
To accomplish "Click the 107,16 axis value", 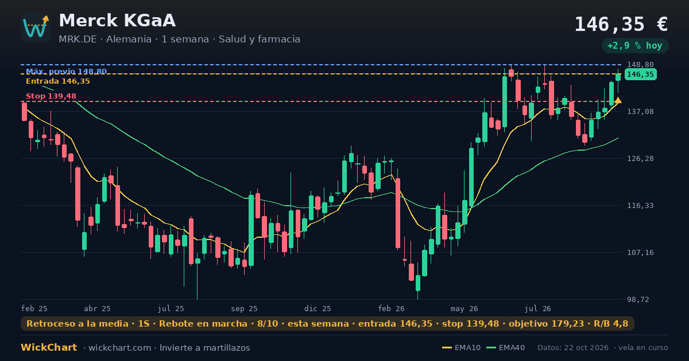I will point(640,252).
